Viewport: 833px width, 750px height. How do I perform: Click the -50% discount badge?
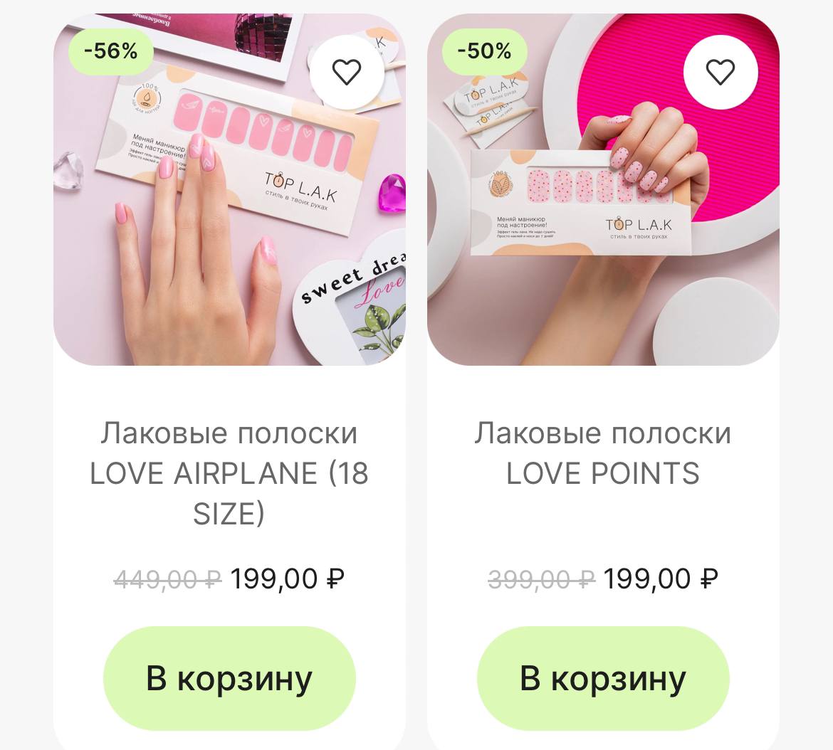(485, 51)
